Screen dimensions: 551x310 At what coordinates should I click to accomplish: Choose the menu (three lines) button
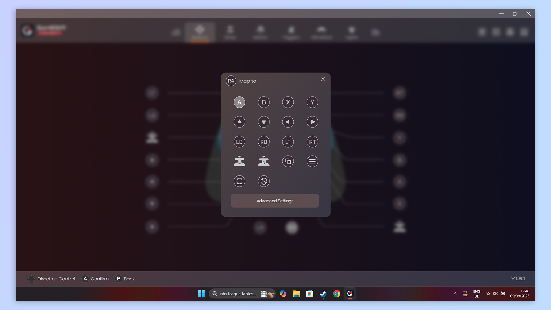click(x=312, y=161)
